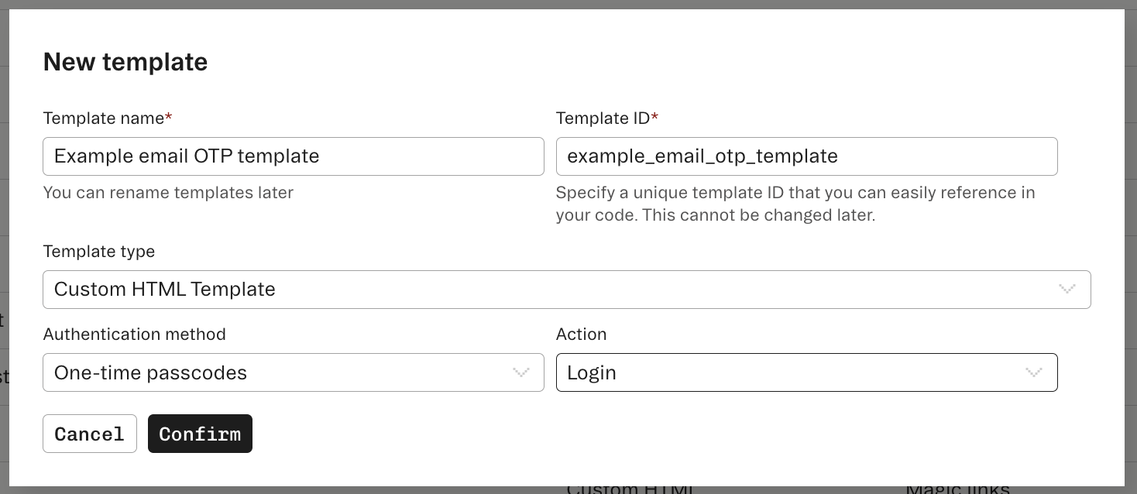Image resolution: width=1137 pixels, height=494 pixels.
Task: Click the helper text under Template ID
Action: (x=795, y=204)
